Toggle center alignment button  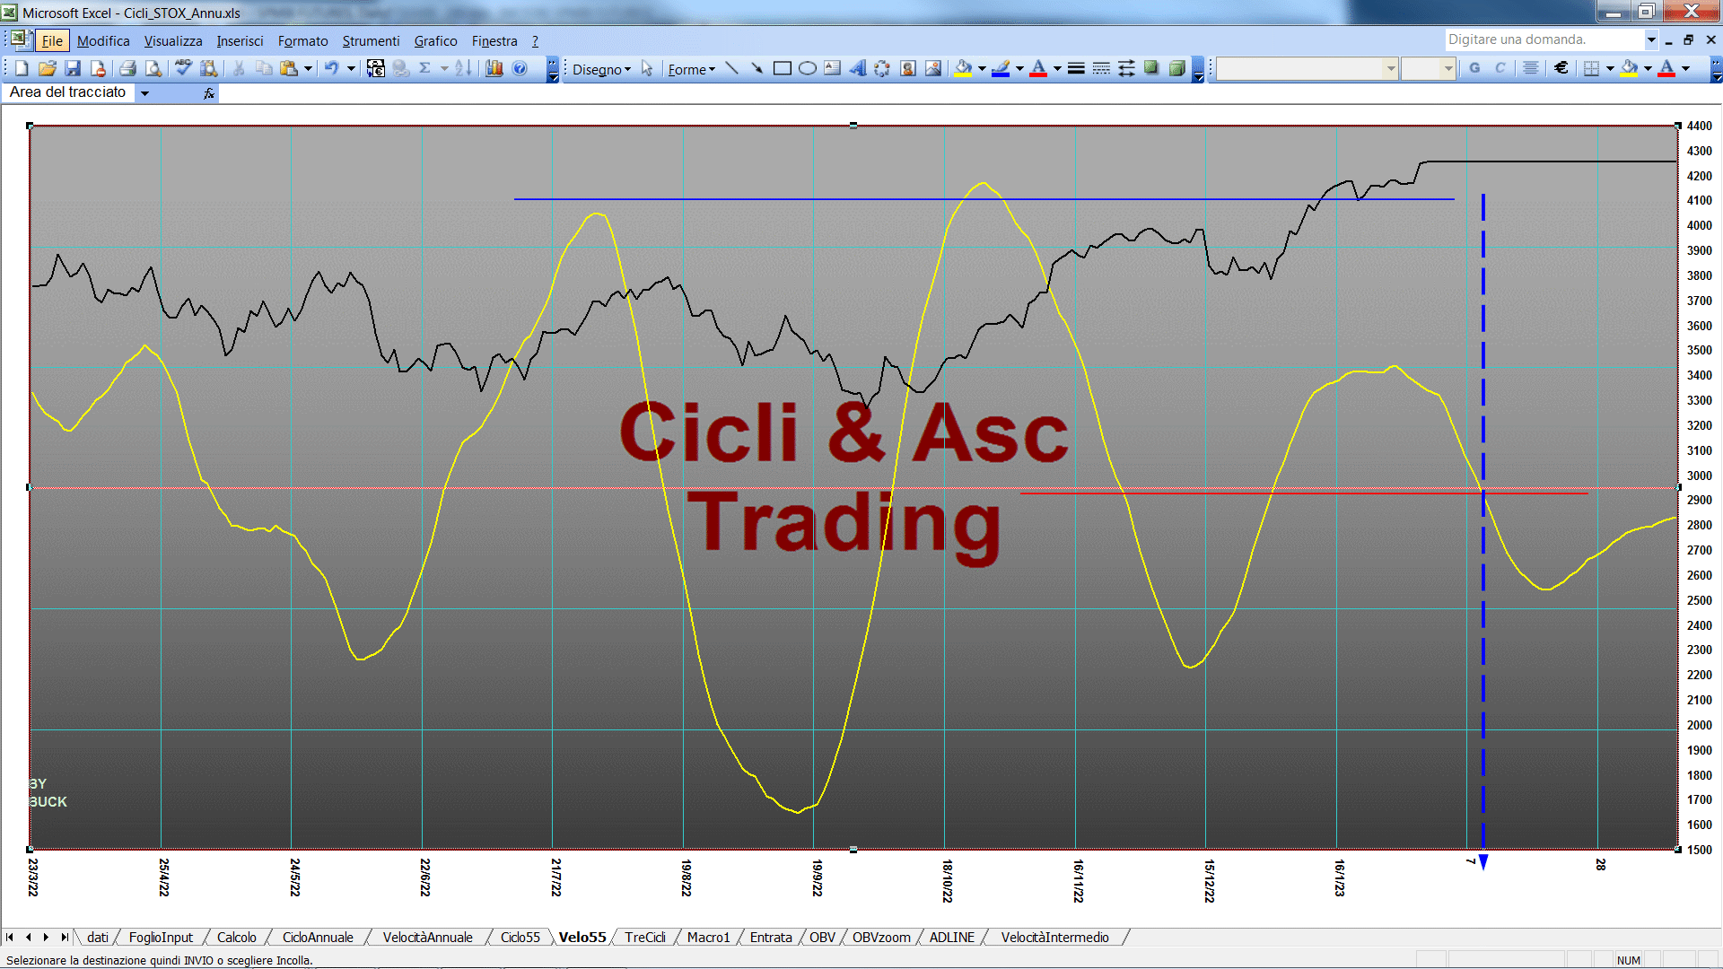pos(1531,68)
